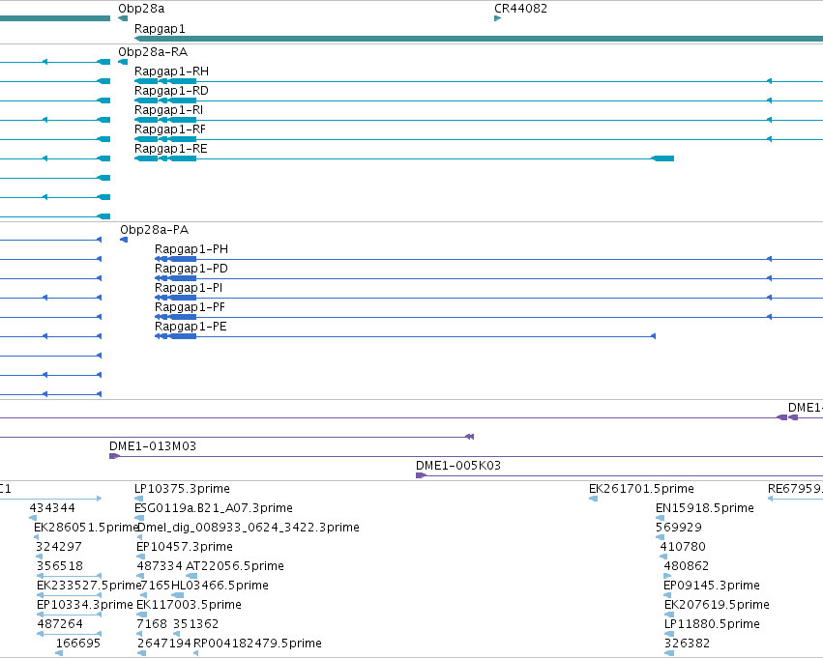Screen dimensions: 823x658
Task: Select the 487264 EST label
Action: (60, 624)
